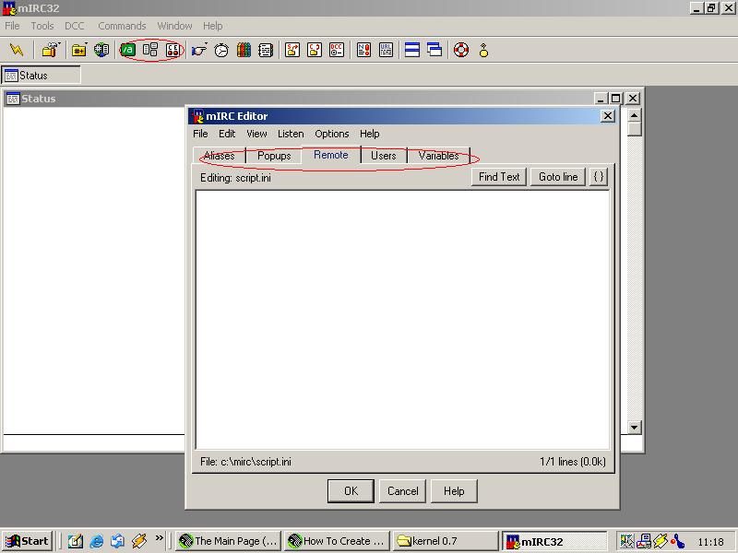This screenshot has width=738, height=553.
Task: Open the URL list icon
Action: click(386, 50)
